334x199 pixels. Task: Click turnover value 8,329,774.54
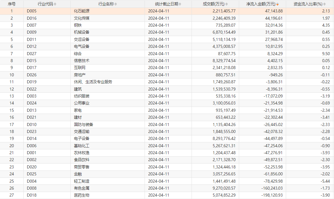tap(224, 61)
